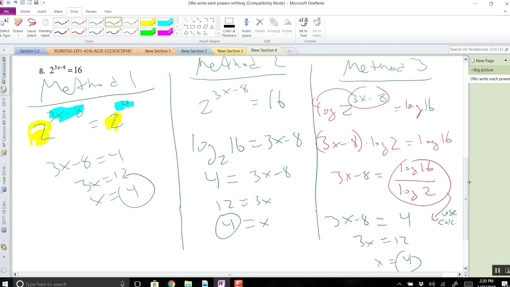Open the File menu
The image size is (510, 287).
(x=6, y=12)
